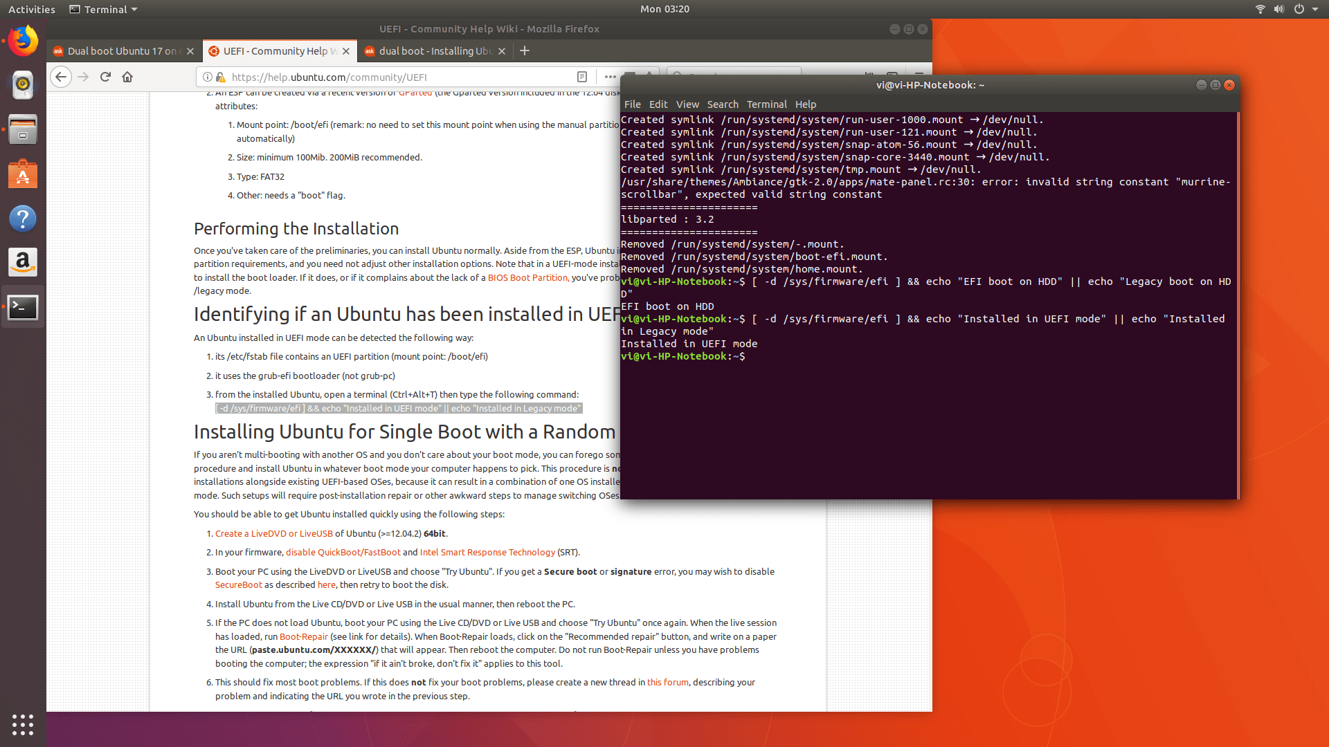Launch Ubuntu Software from the dock
This screenshot has width=1329, height=747.
point(23,174)
